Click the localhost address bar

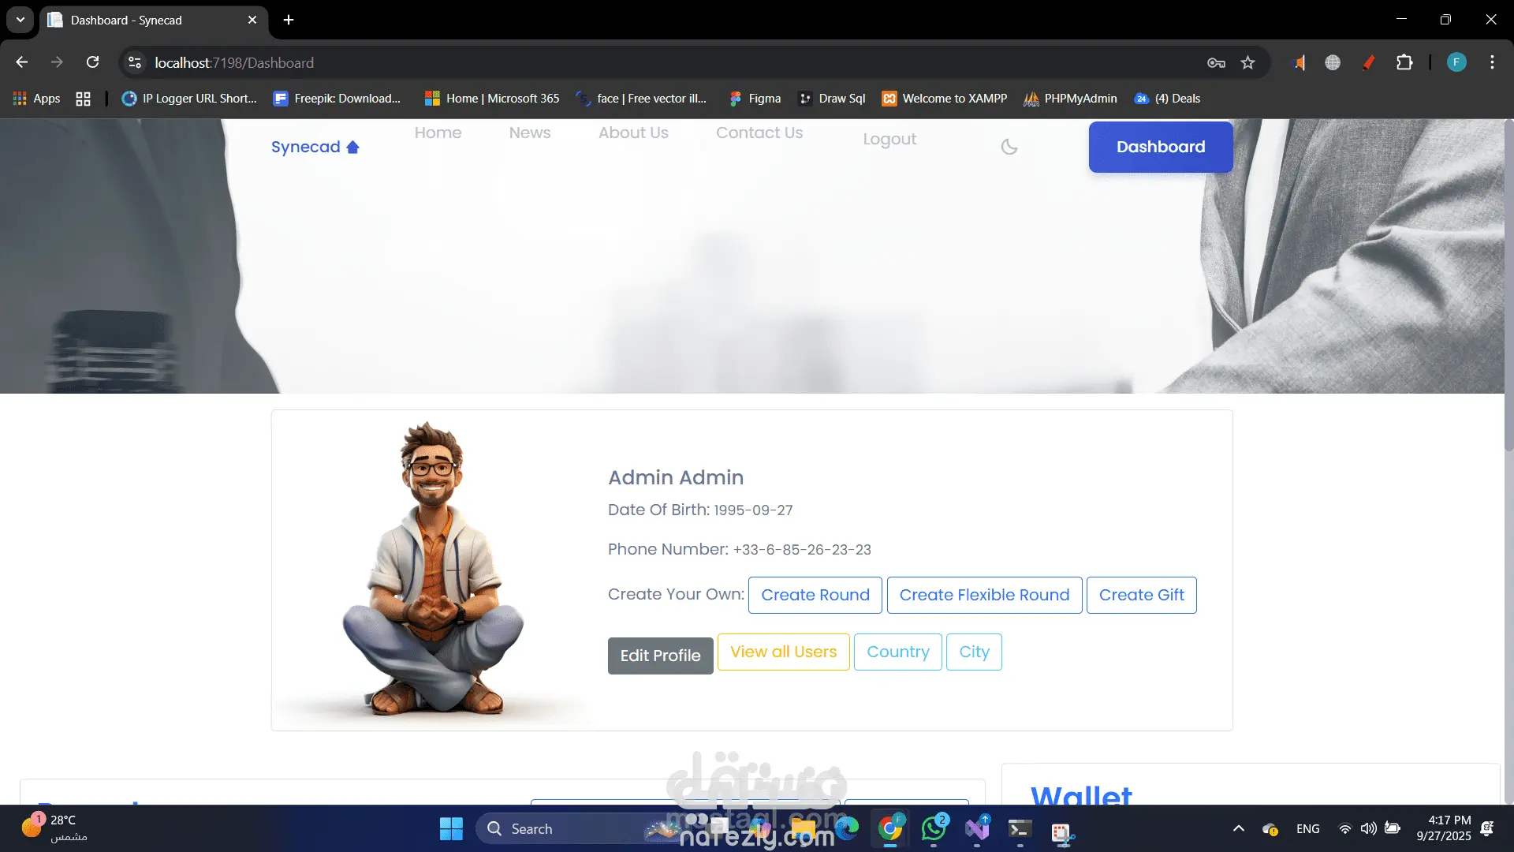tap(552, 62)
